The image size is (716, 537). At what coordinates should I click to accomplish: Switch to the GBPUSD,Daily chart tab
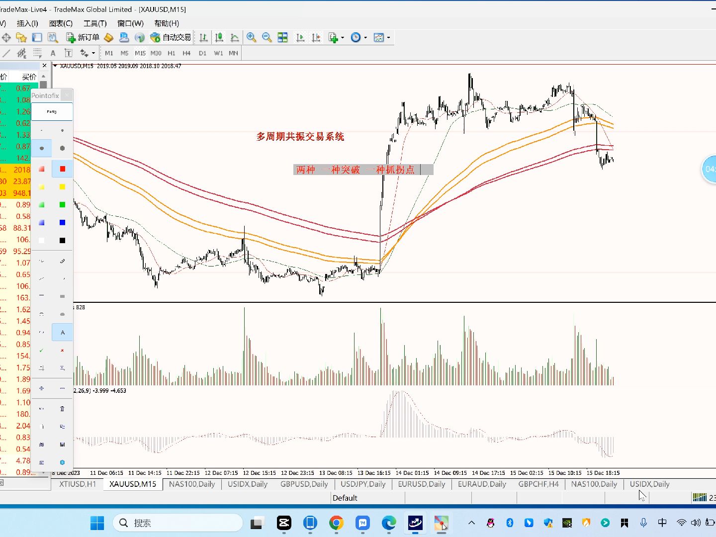304,484
